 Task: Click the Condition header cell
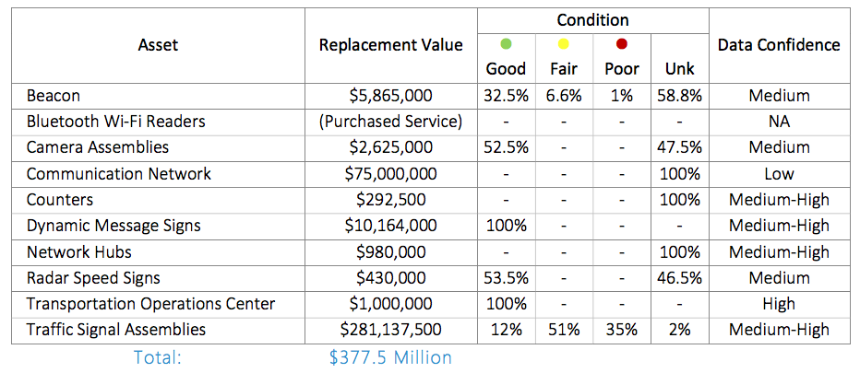592,19
